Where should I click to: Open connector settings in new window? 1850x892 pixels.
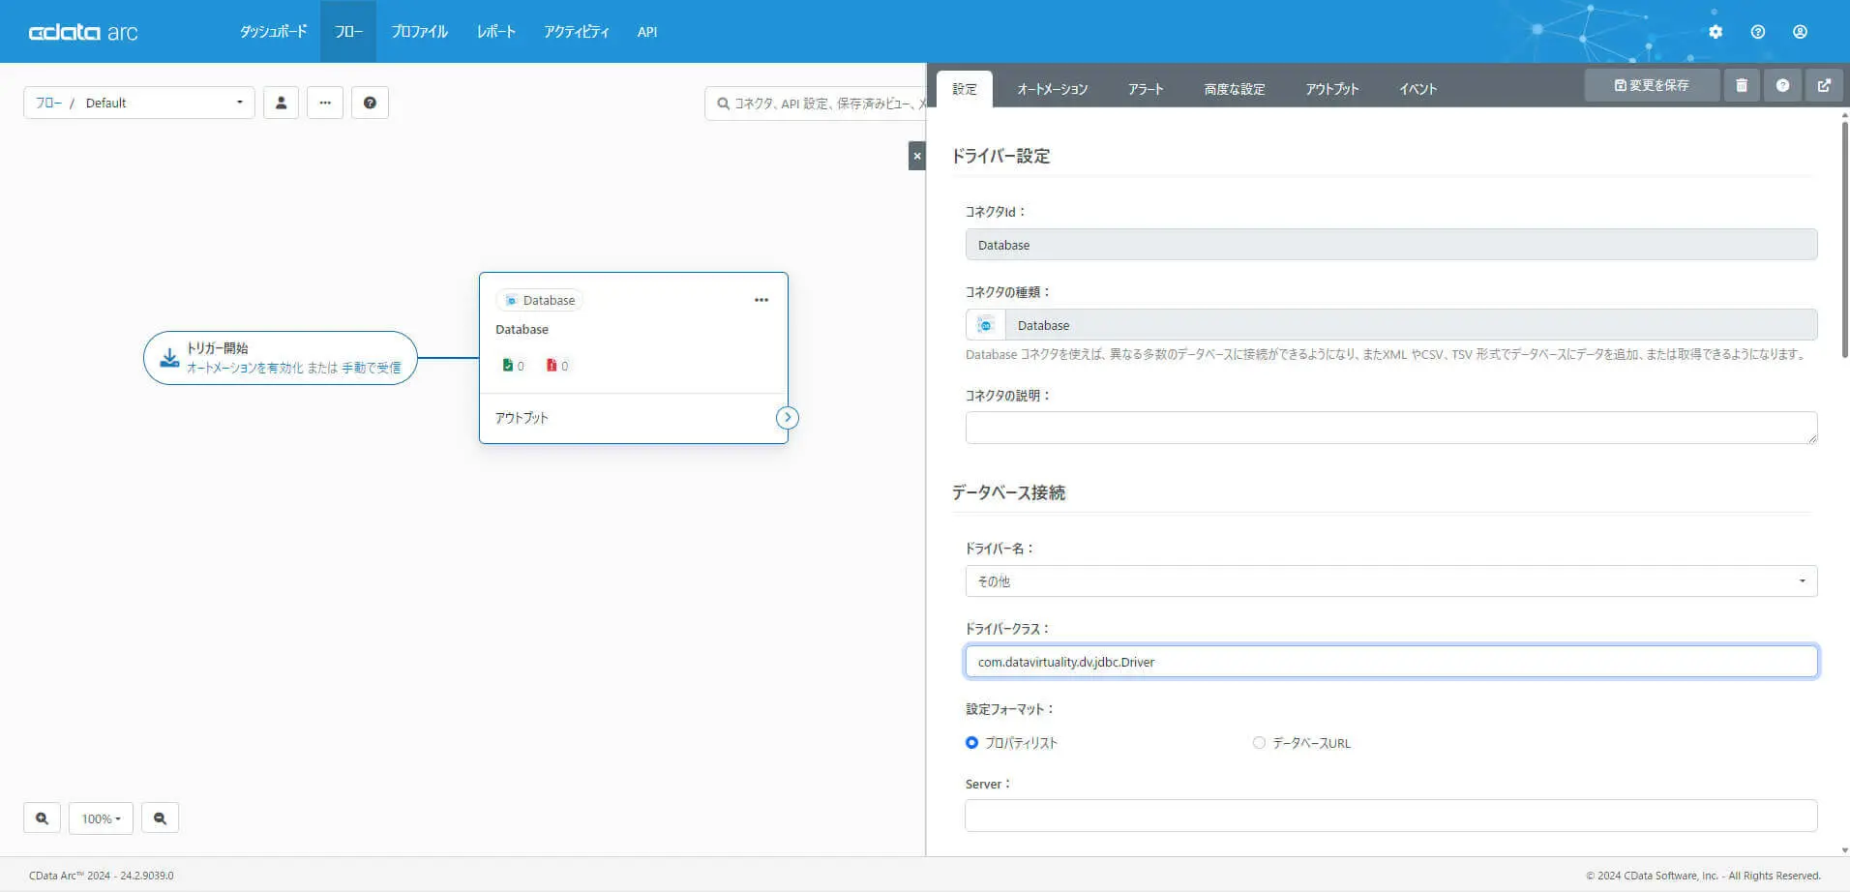tap(1824, 85)
